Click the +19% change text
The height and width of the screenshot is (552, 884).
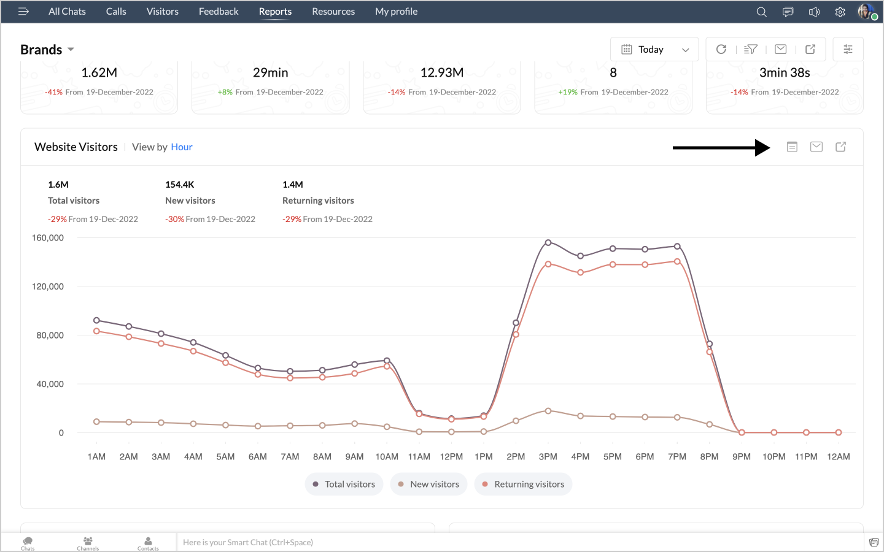point(568,93)
